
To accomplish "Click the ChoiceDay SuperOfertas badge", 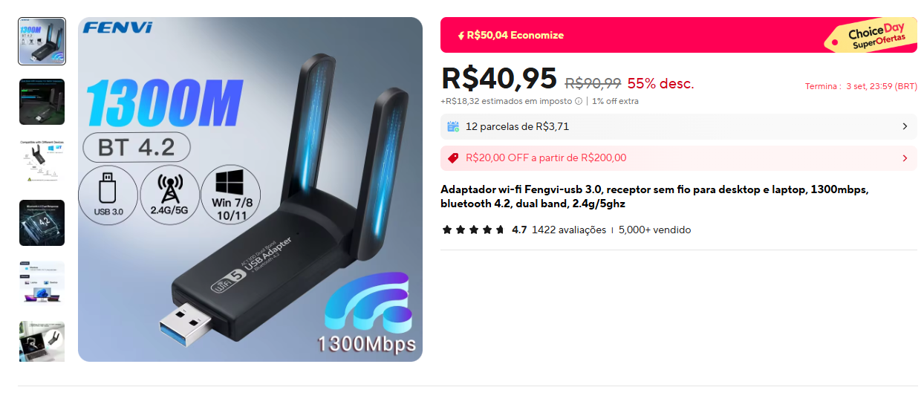I will pyautogui.click(x=871, y=36).
